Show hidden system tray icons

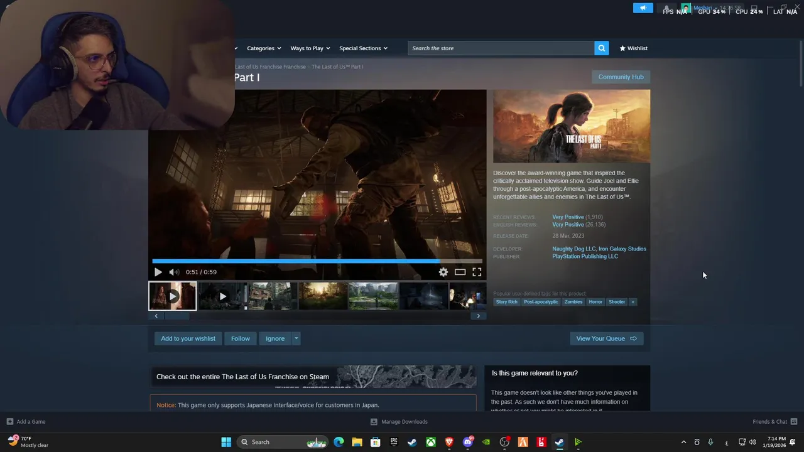click(684, 442)
